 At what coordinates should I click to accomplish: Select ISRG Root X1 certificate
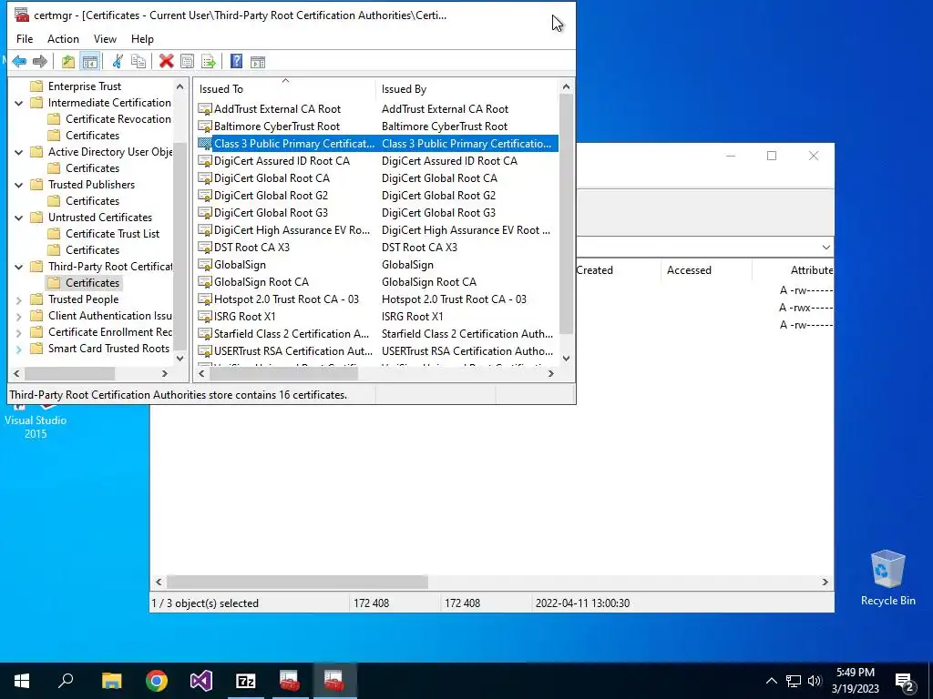[x=377, y=316]
